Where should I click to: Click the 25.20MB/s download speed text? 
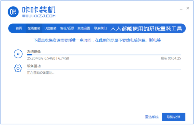35,58
